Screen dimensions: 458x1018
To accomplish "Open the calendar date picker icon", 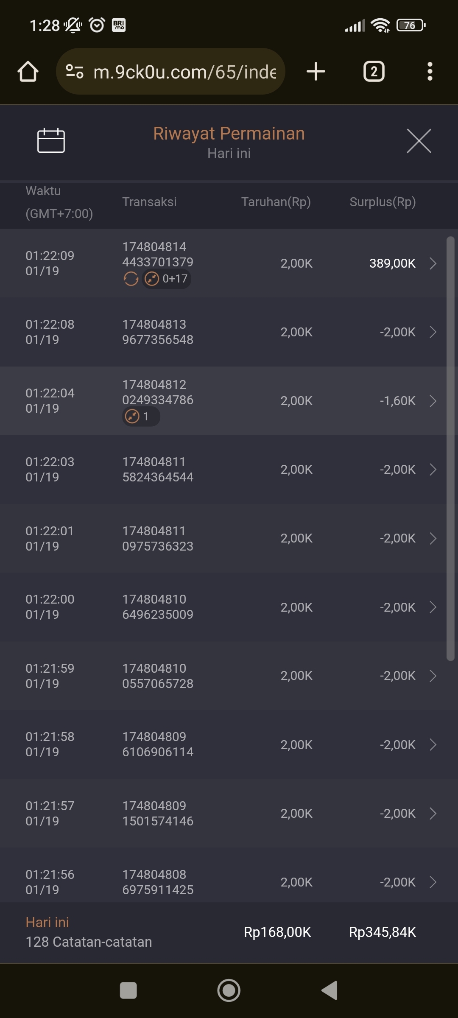I will coord(51,140).
